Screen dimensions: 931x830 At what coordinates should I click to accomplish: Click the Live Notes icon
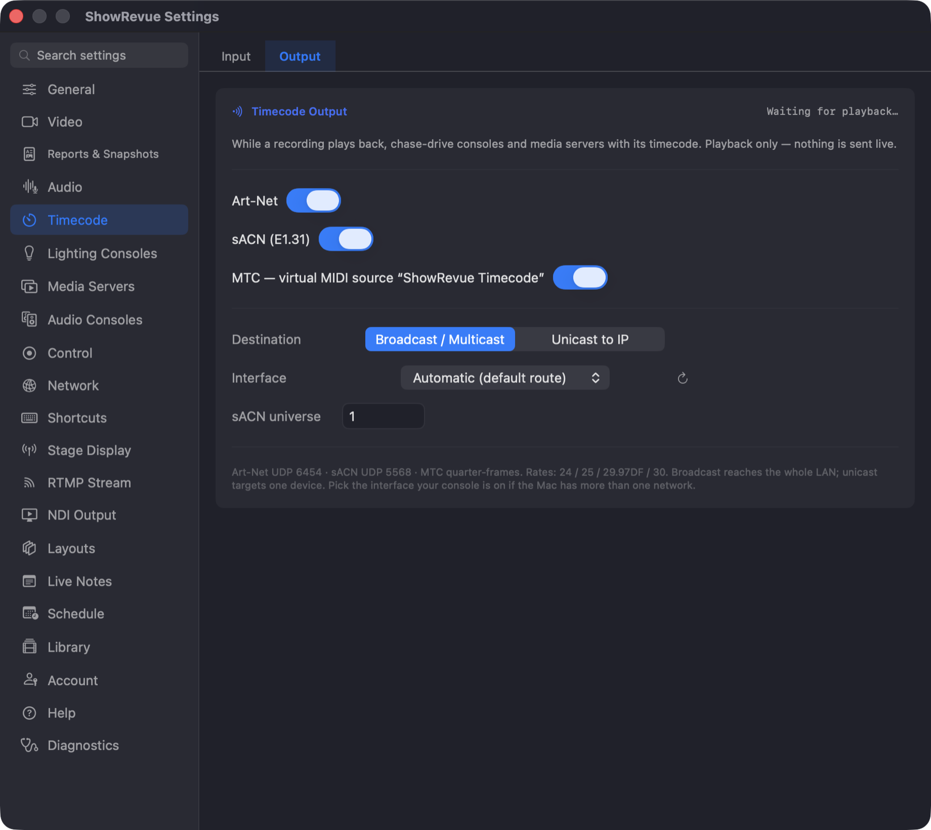pos(29,581)
